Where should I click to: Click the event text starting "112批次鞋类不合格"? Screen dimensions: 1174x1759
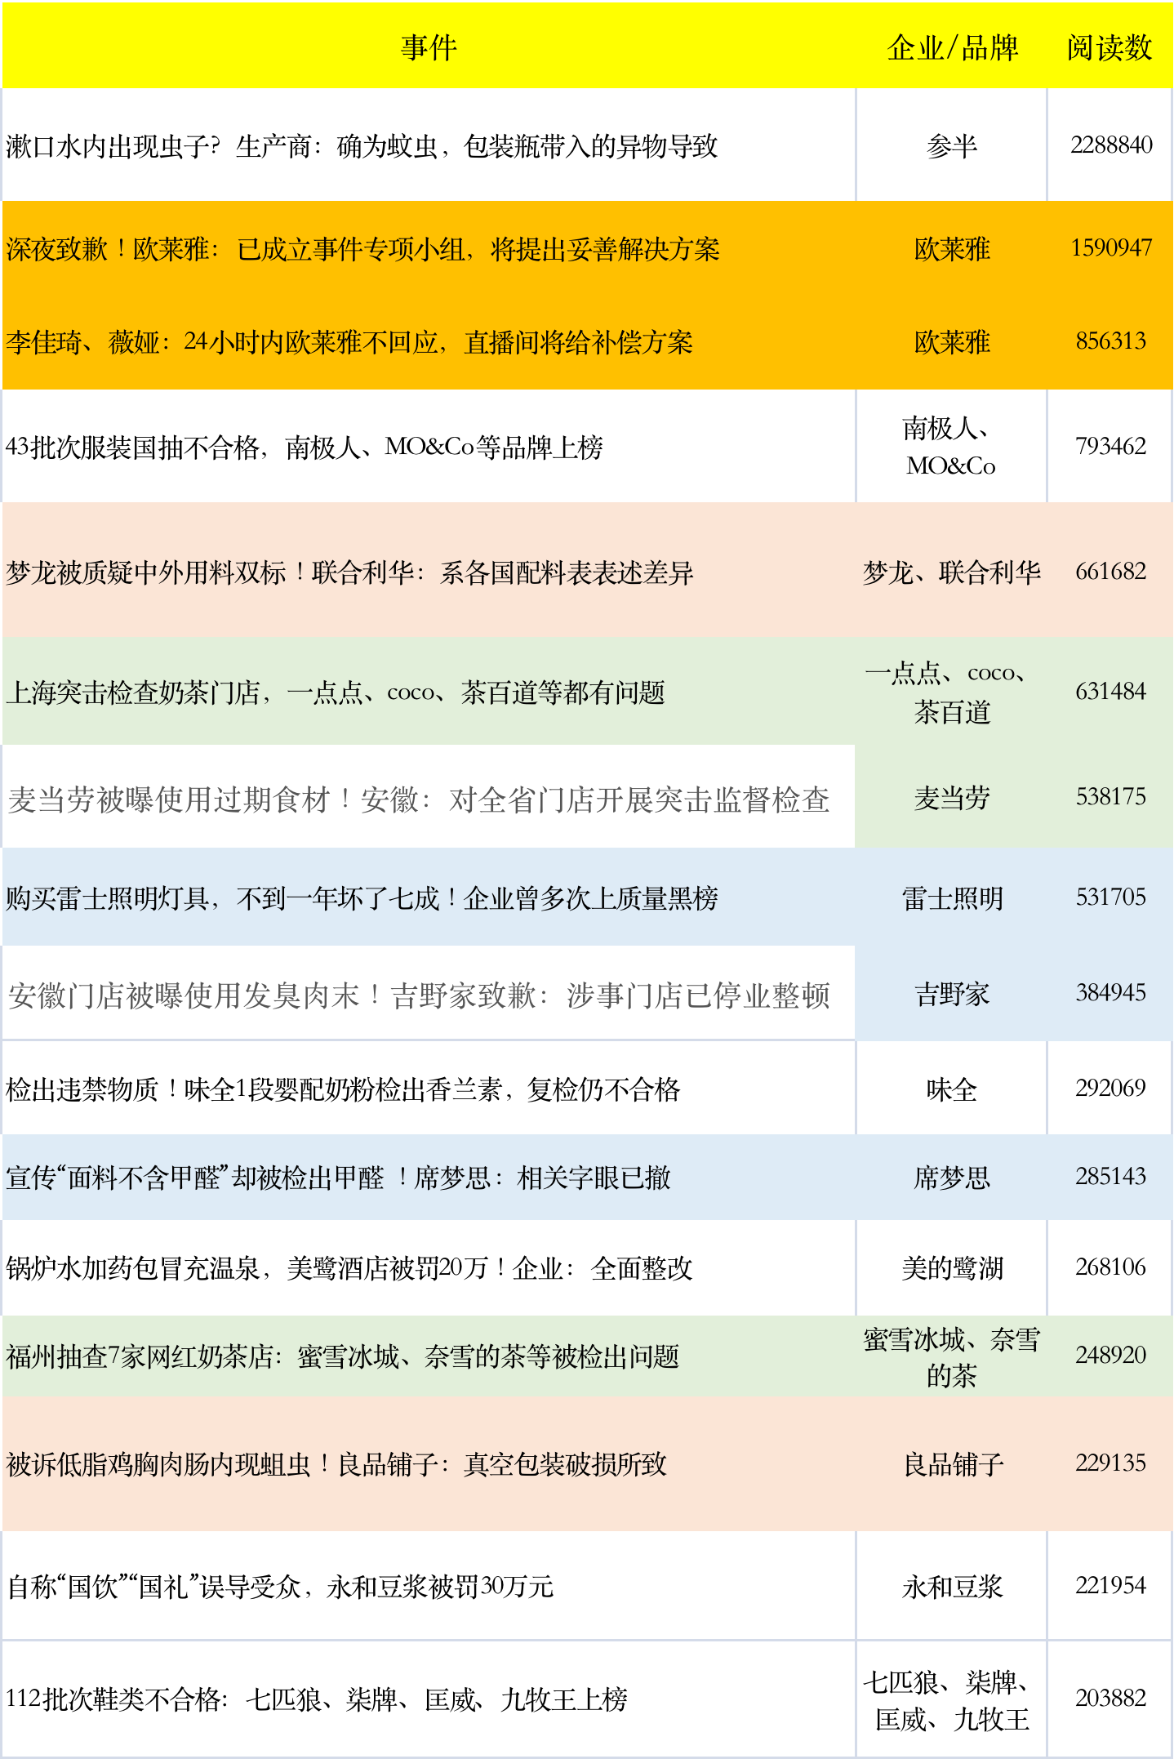[x=317, y=1699]
